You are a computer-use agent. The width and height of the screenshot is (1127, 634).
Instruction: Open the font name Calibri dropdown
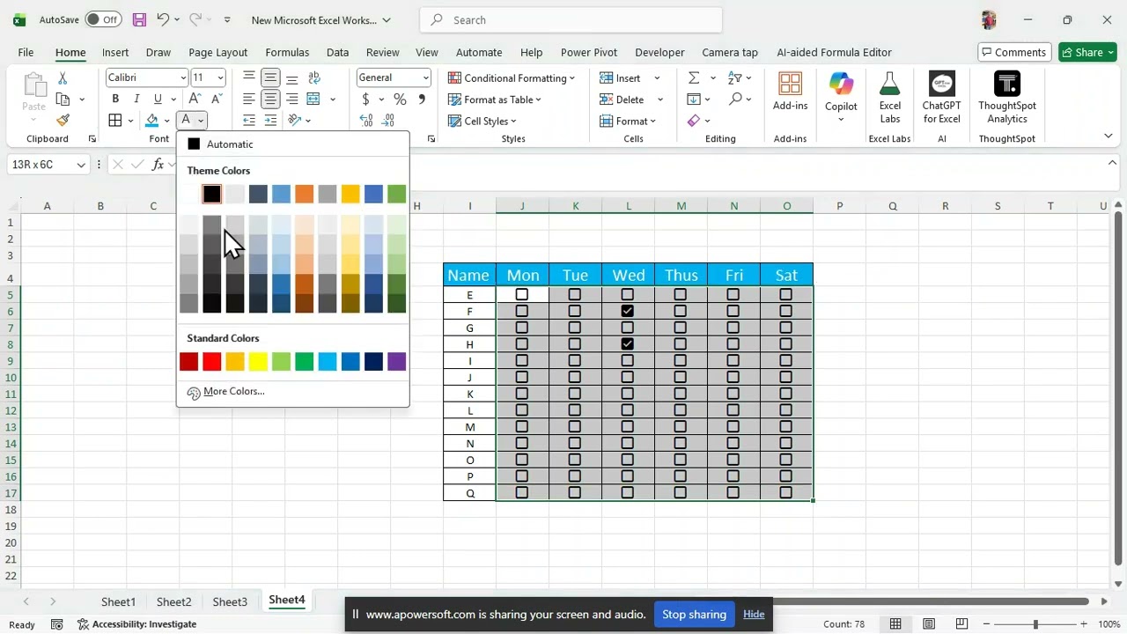(x=183, y=77)
